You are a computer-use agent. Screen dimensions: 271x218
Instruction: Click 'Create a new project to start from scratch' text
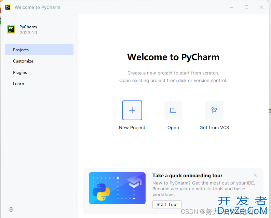tap(173, 73)
